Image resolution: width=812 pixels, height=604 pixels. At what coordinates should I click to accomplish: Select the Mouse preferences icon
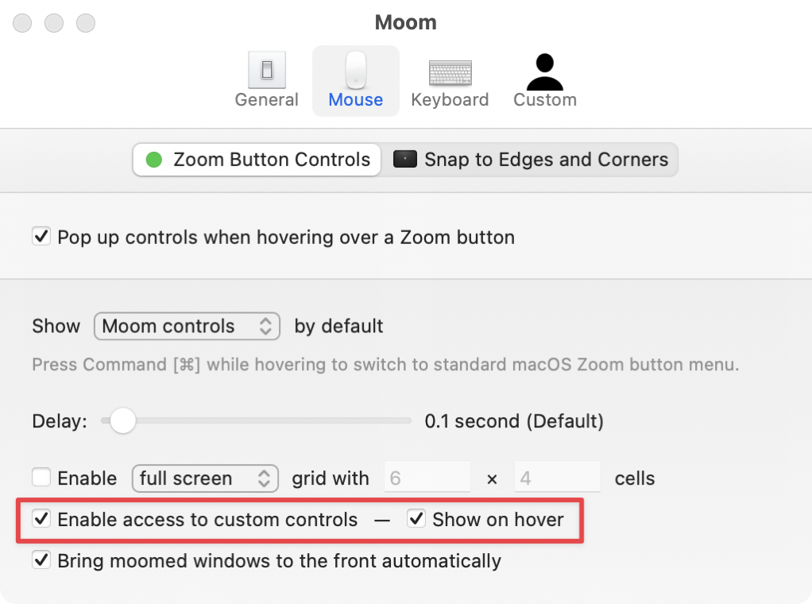(x=356, y=71)
